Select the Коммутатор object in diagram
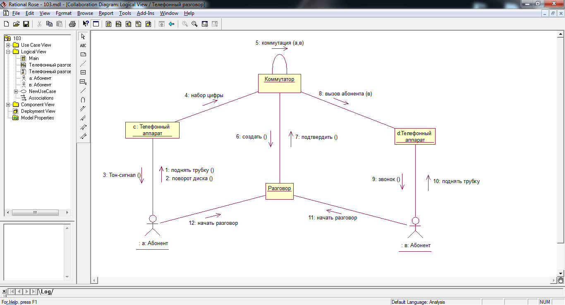 280,83
